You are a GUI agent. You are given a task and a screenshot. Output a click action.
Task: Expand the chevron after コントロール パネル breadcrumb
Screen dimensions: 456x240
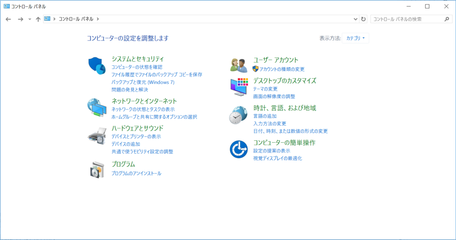point(98,19)
